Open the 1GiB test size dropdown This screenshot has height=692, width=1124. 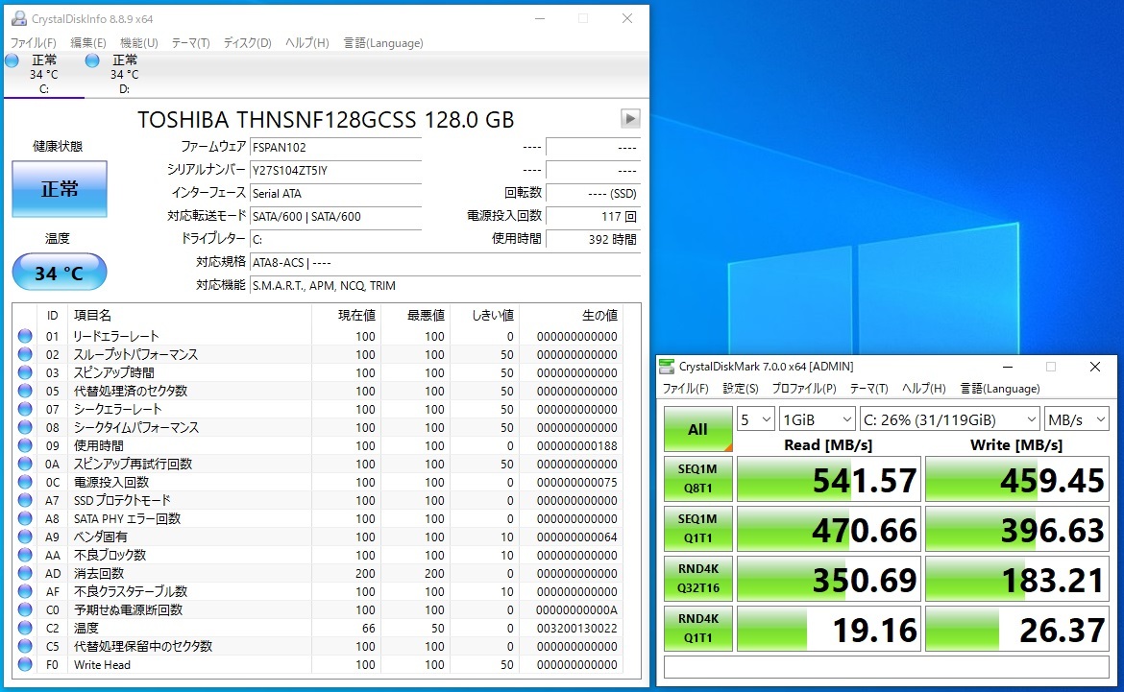817,419
